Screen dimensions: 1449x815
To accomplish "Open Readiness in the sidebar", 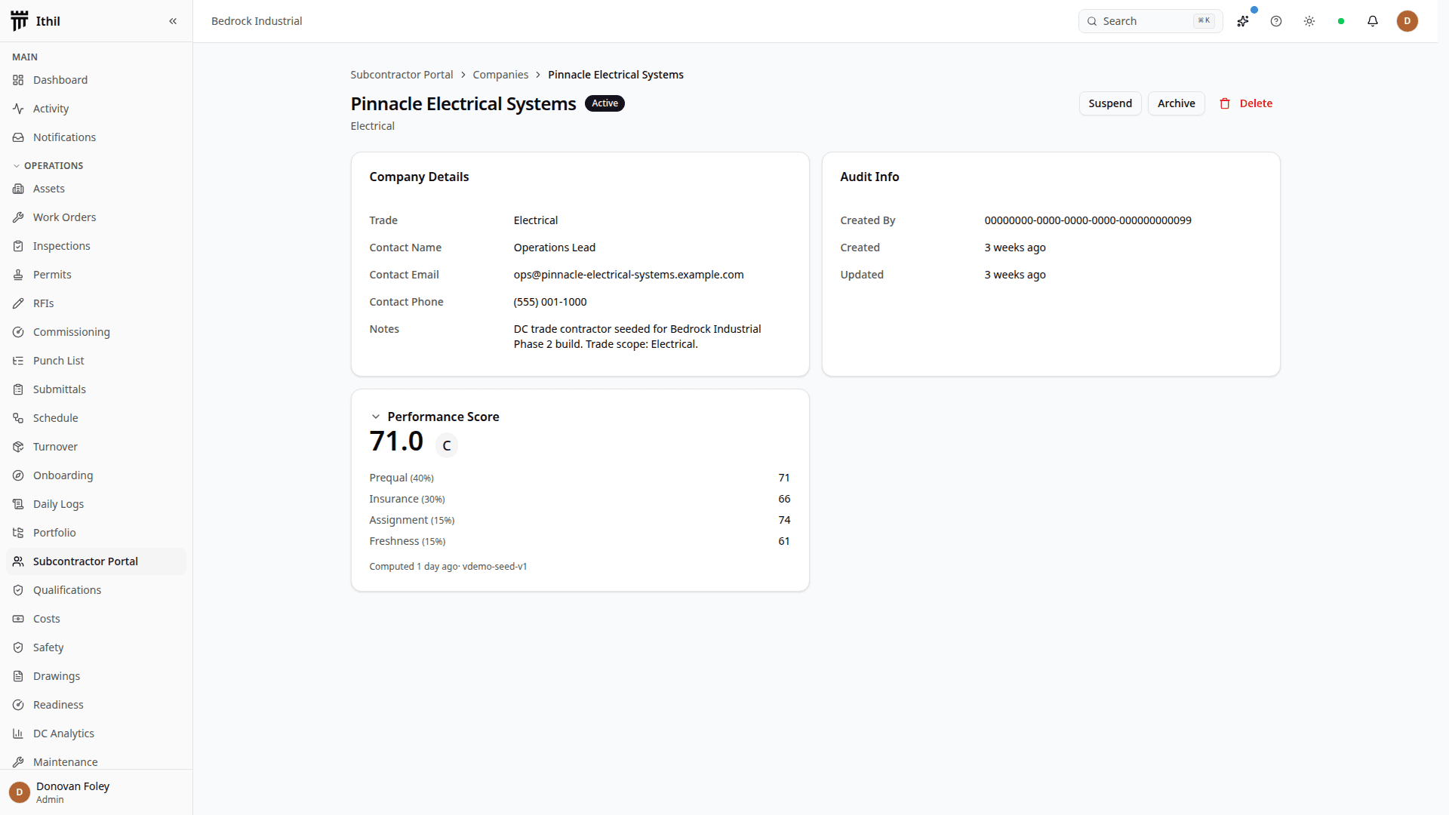I will pyautogui.click(x=96, y=705).
